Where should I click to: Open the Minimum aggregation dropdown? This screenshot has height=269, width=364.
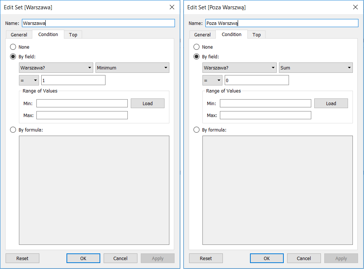[132, 68]
